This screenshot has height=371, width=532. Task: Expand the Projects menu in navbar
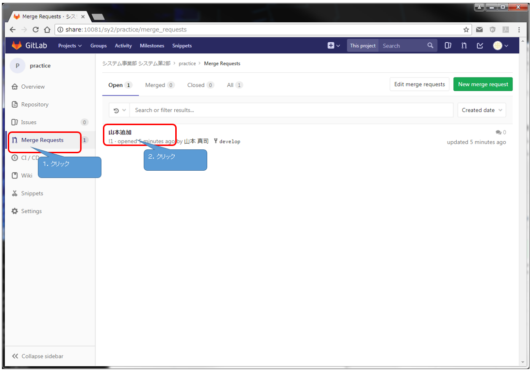[70, 46]
